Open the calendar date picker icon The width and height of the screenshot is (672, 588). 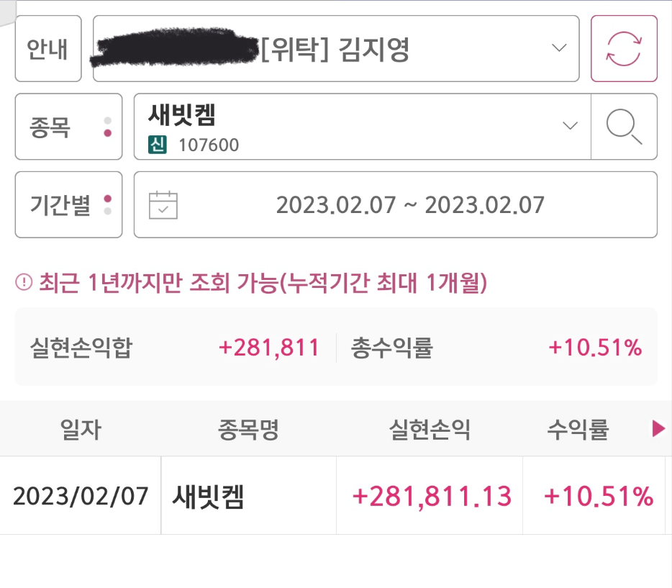[163, 205]
